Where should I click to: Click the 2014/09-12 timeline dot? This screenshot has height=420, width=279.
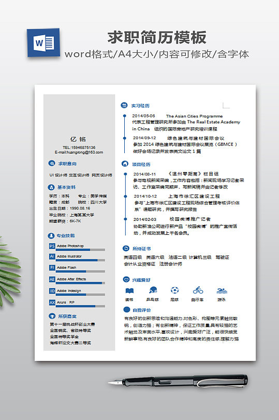click(x=125, y=138)
